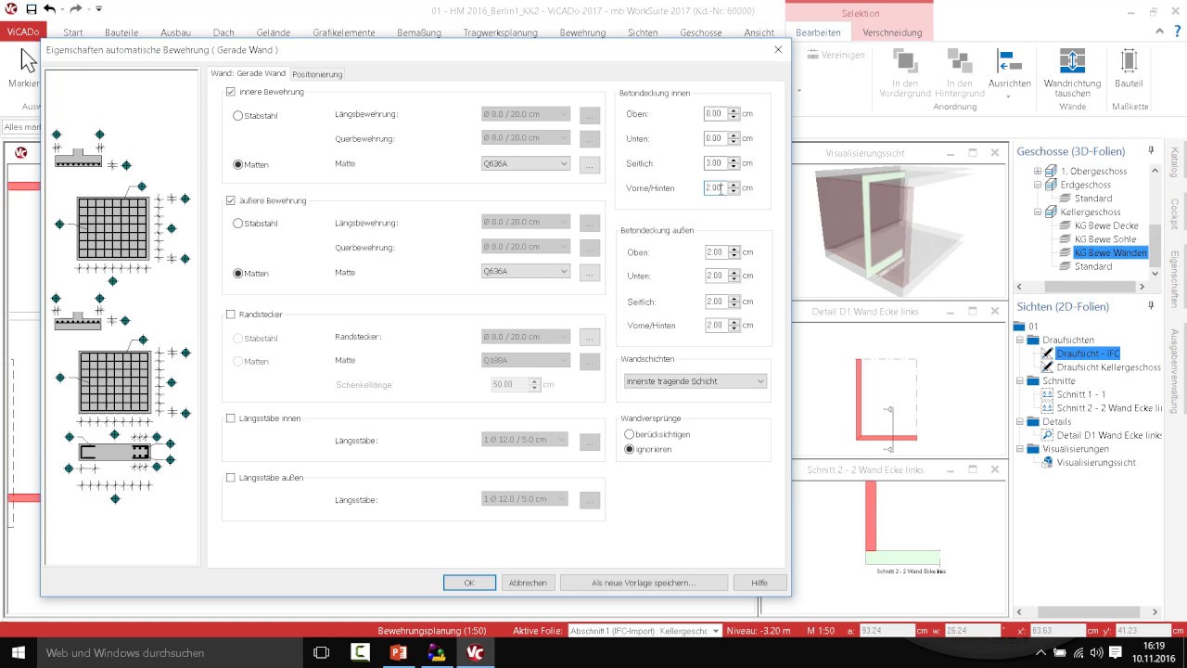This screenshot has height=668, width=1187.
Task: Click the Wandrichtung tauschen icon
Action: pyautogui.click(x=1072, y=61)
